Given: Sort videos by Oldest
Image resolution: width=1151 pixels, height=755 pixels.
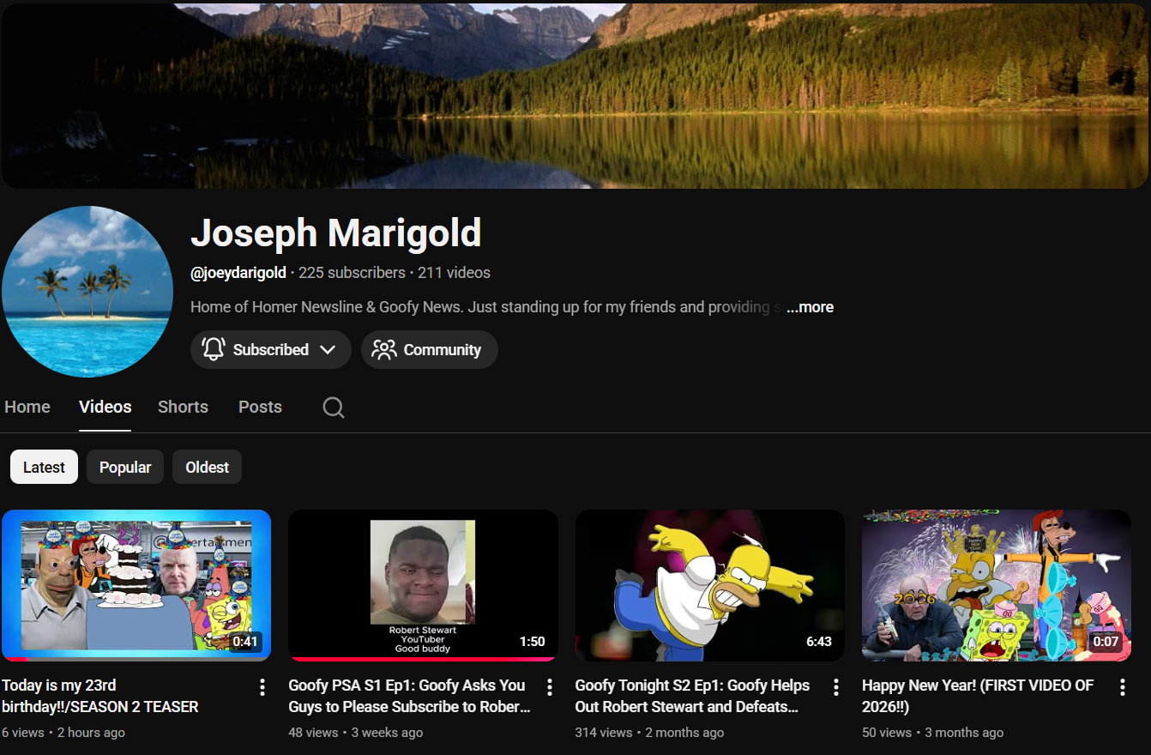Looking at the screenshot, I should click(x=208, y=468).
